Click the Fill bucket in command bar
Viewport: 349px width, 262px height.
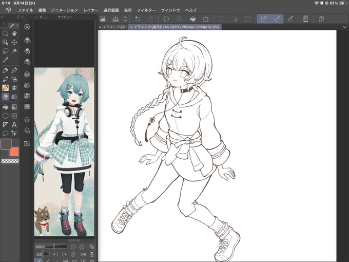click(192, 19)
